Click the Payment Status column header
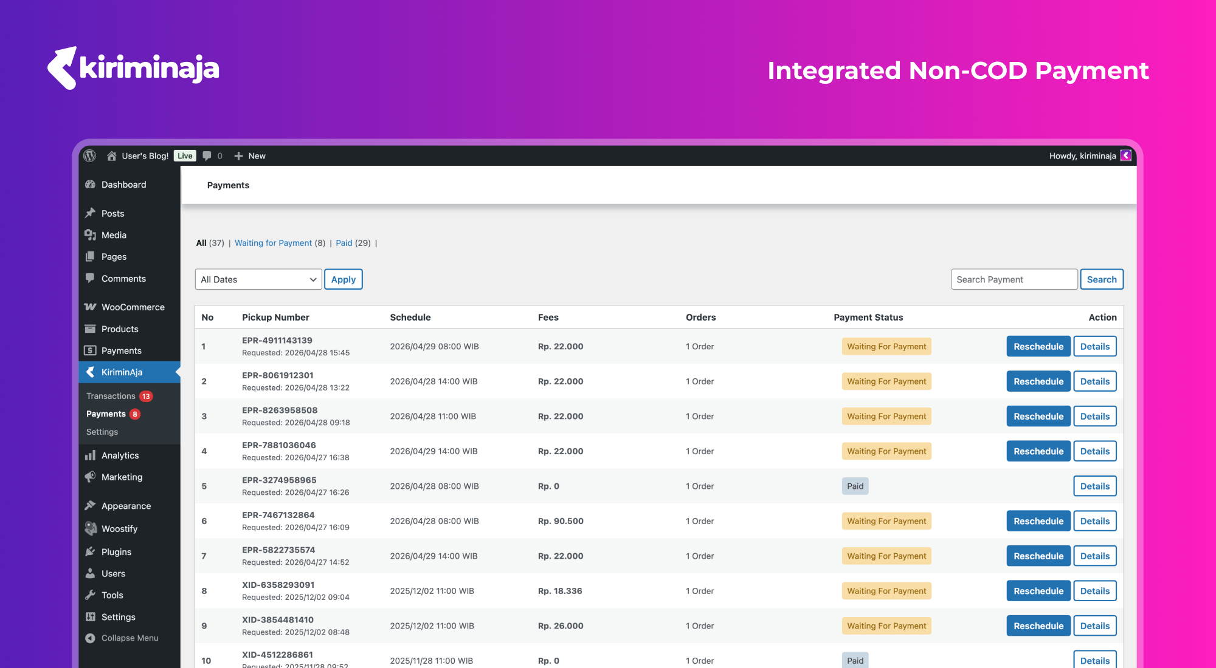 click(x=868, y=317)
